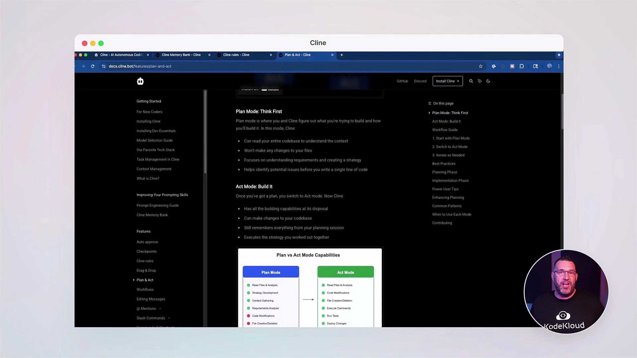Expand the @ Mentions sidebar chevron
Viewport: 637px width, 358px height.
tap(160, 309)
